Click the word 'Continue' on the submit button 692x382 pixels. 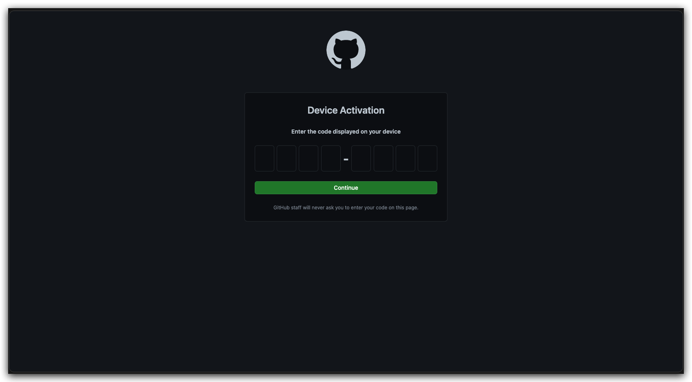[x=346, y=188]
